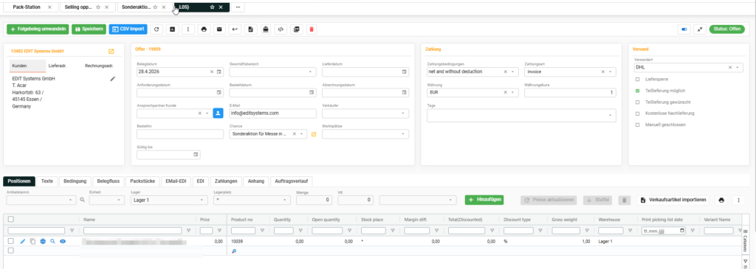Click the blue contact person icon
Image resolution: width=756 pixels, height=269 pixels.
(x=218, y=113)
